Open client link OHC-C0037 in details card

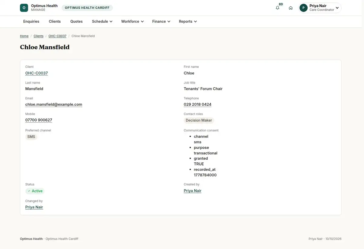click(x=36, y=73)
